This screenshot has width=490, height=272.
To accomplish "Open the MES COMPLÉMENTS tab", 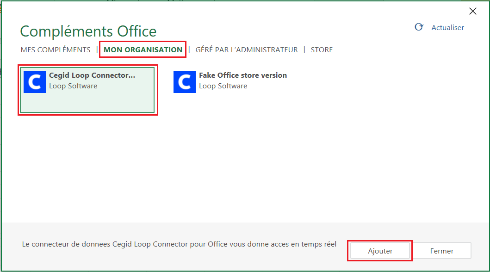I will pyautogui.click(x=56, y=49).
